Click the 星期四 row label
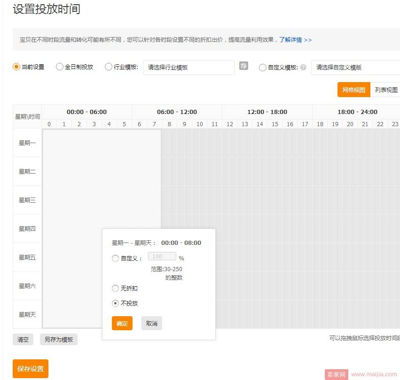This screenshot has width=400, height=380. point(27,229)
